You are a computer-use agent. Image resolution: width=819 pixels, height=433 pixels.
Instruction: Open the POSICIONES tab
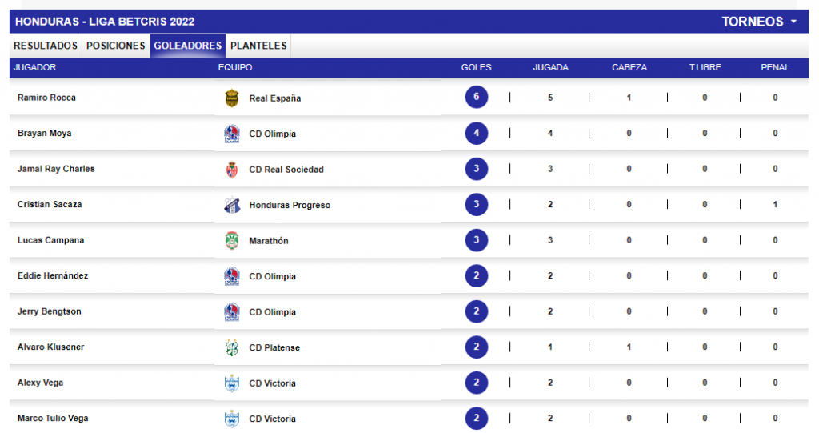pos(115,46)
